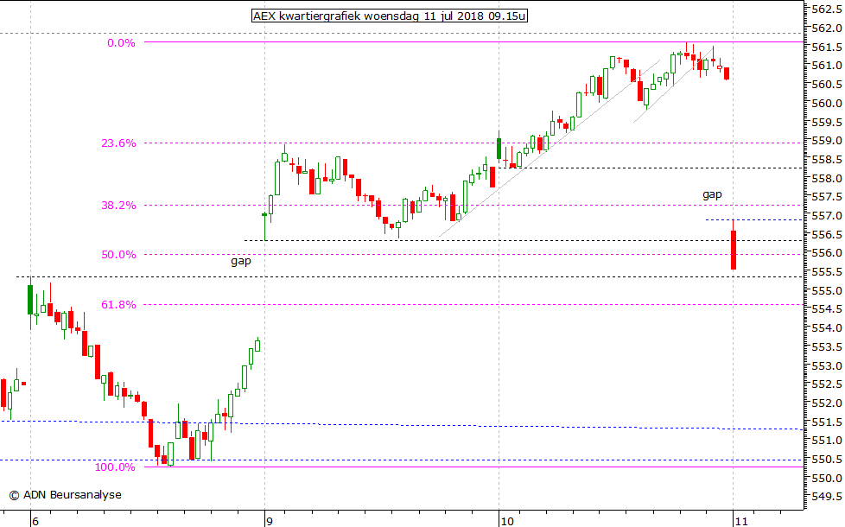Click the price label '554.5' on the axis
The image size is (845, 527).
pyautogui.click(x=827, y=308)
